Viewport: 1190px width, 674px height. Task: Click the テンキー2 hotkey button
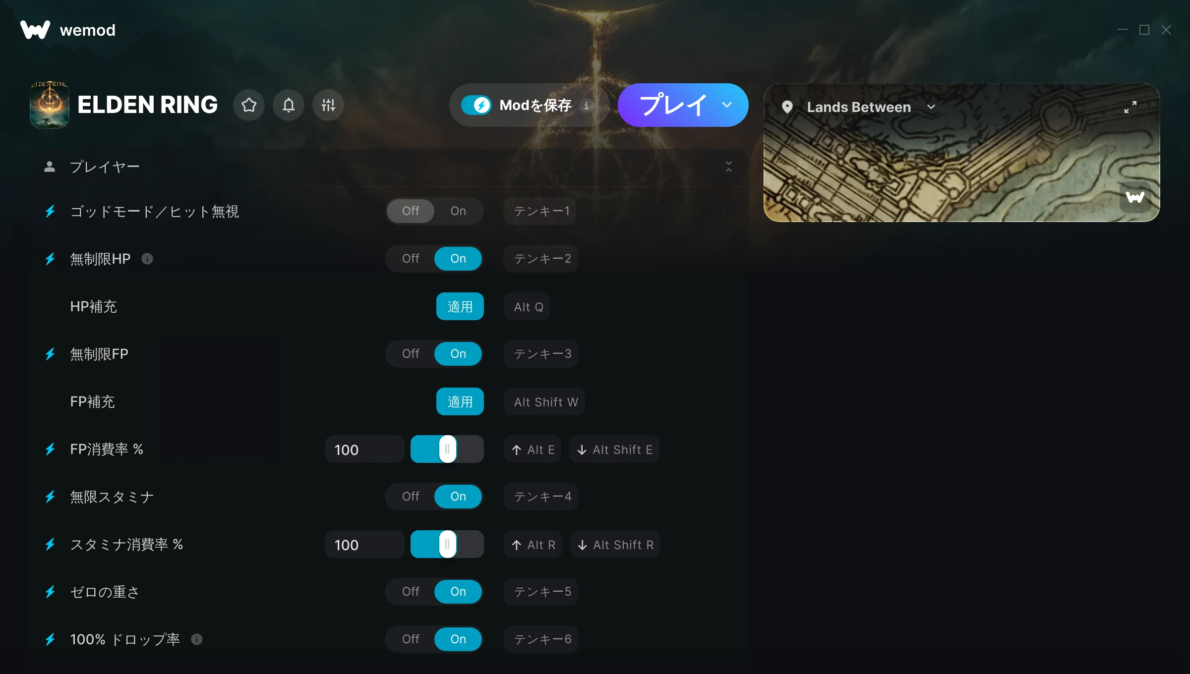pyautogui.click(x=541, y=259)
